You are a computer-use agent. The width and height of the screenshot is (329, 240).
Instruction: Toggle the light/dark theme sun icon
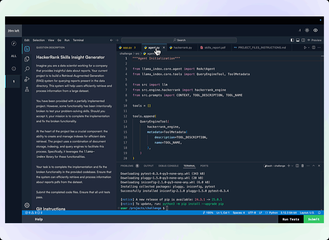coord(307,30)
